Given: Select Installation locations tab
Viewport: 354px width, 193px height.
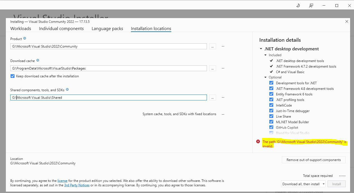Looking at the screenshot, I should point(151,28).
